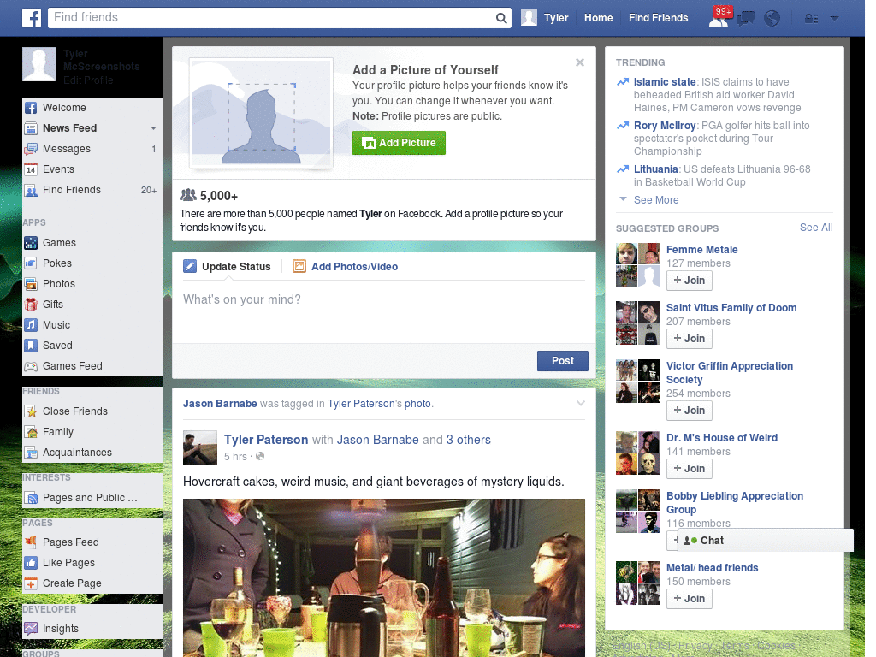
Task: Click the 3 others link in post
Action: (468, 440)
